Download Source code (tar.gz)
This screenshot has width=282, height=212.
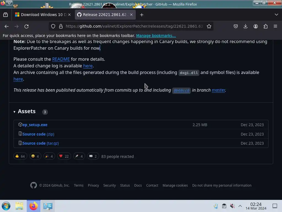[x=41, y=143]
